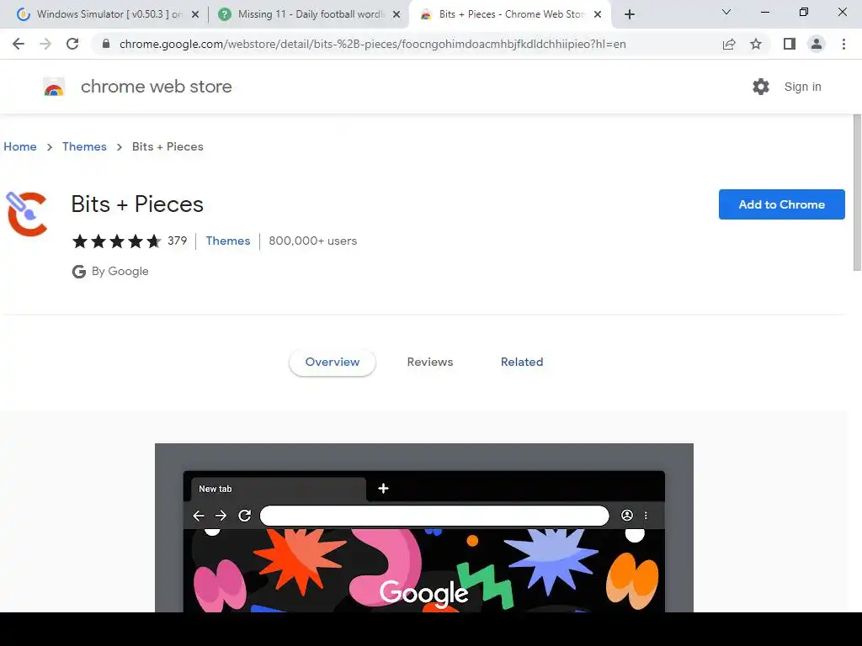Click the 'Bits + Pieces' breadcrumb text

click(168, 146)
